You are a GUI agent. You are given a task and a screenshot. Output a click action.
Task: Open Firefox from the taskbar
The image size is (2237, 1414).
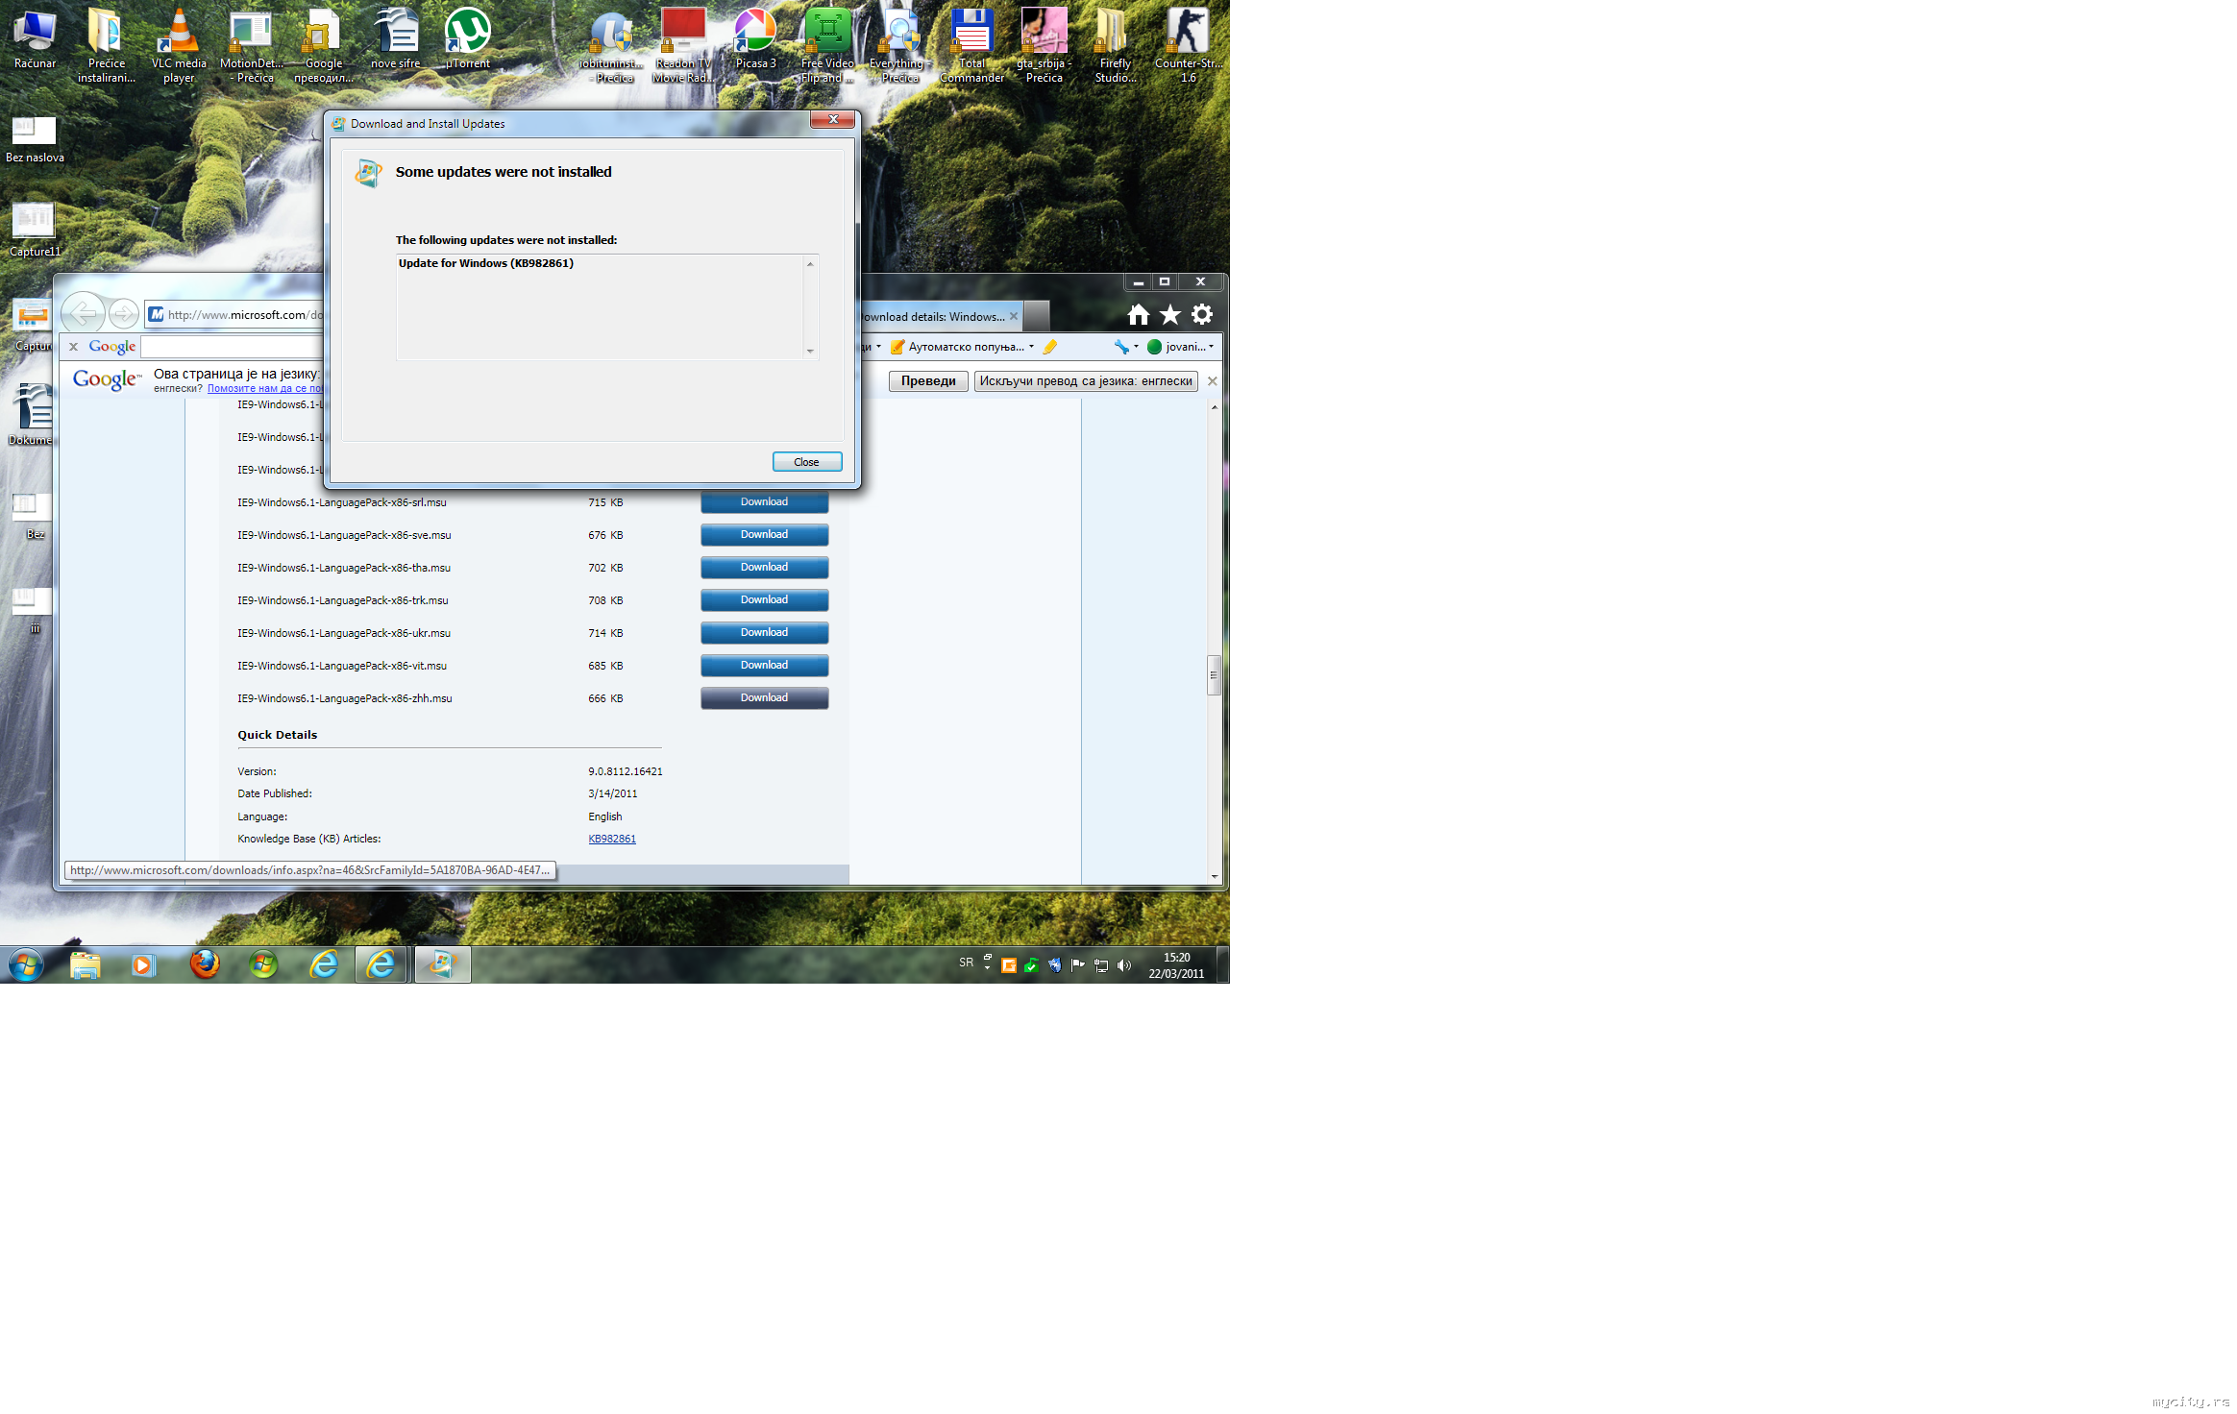point(204,964)
